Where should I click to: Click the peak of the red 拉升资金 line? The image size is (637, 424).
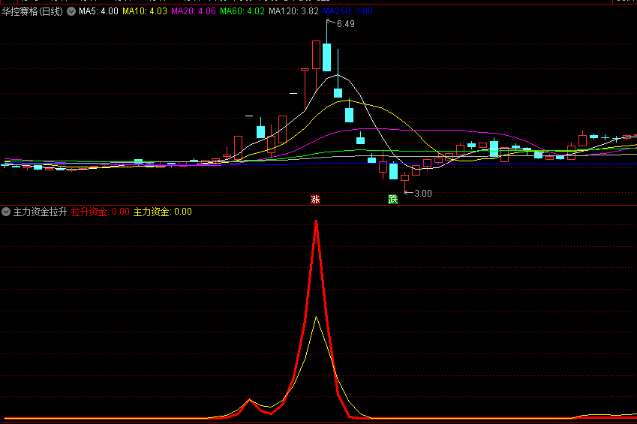point(317,221)
